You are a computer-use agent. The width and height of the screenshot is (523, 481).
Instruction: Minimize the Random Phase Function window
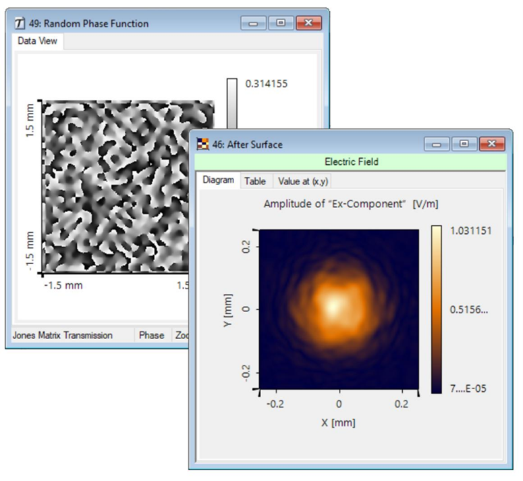tap(254, 23)
